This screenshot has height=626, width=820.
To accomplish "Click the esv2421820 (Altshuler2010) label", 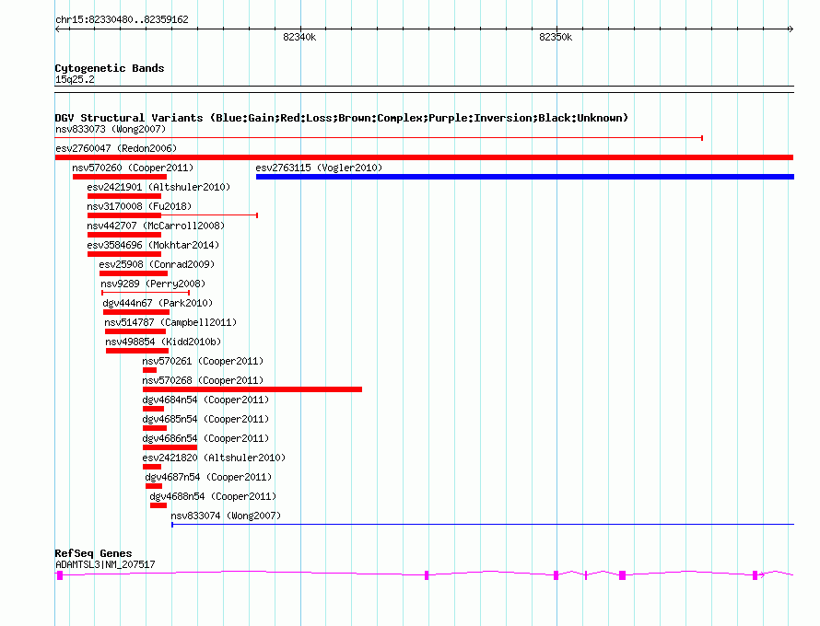I will pos(214,458).
